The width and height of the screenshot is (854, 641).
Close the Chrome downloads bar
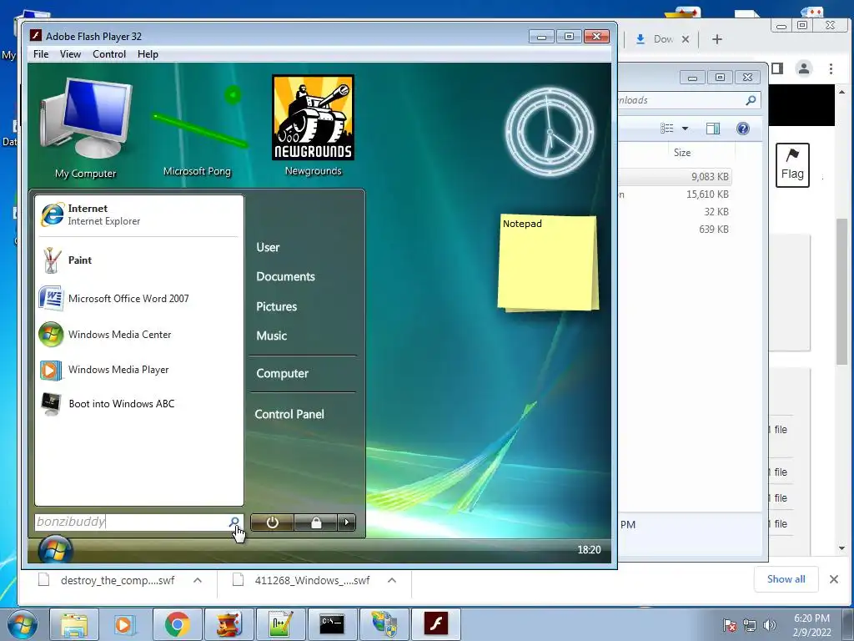pyautogui.click(x=834, y=579)
